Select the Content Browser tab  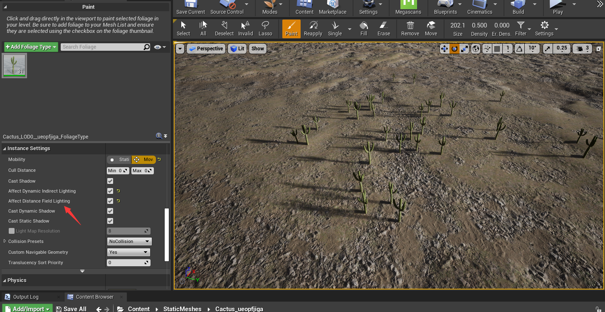[94, 297]
